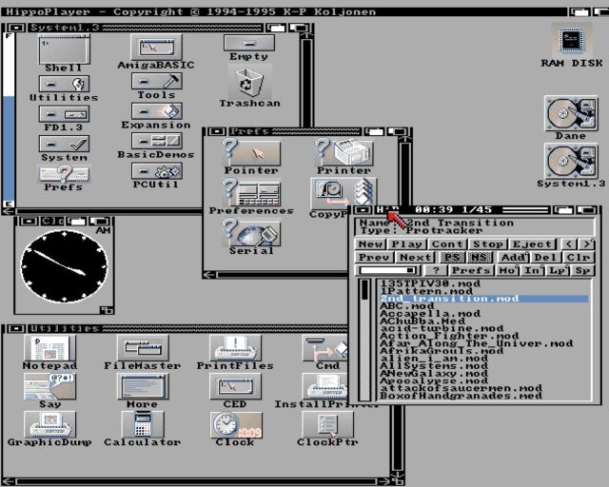The height and width of the screenshot is (487, 609).
Task: Open the Utilities drawer icon
Action: pyautogui.click(x=64, y=84)
